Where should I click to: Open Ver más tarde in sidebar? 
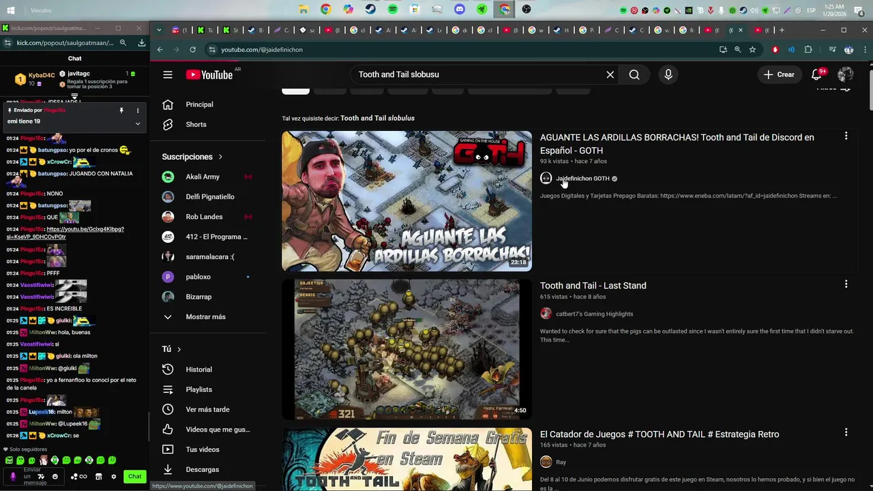coord(207,410)
